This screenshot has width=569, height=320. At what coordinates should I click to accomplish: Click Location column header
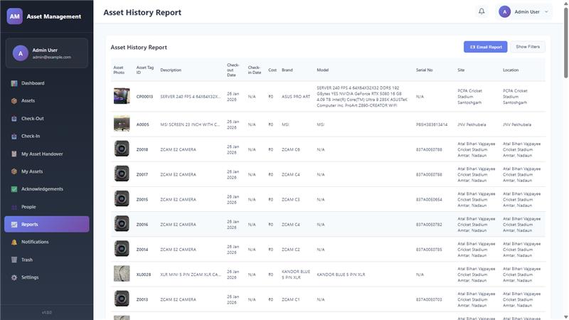pos(511,70)
